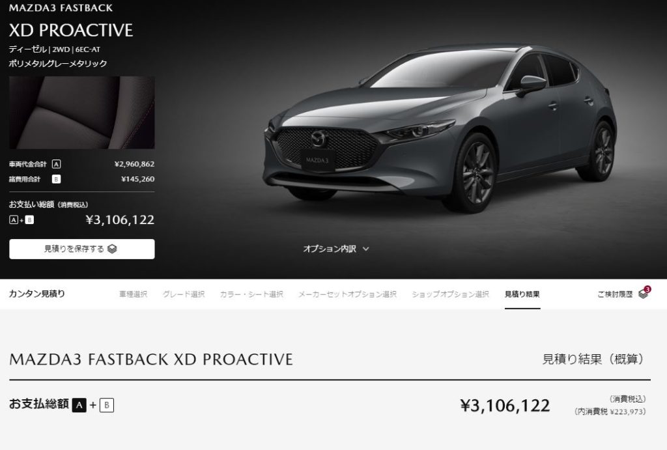Go to the 車種選択 step
The image size is (667, 450).
click(133, 294)
